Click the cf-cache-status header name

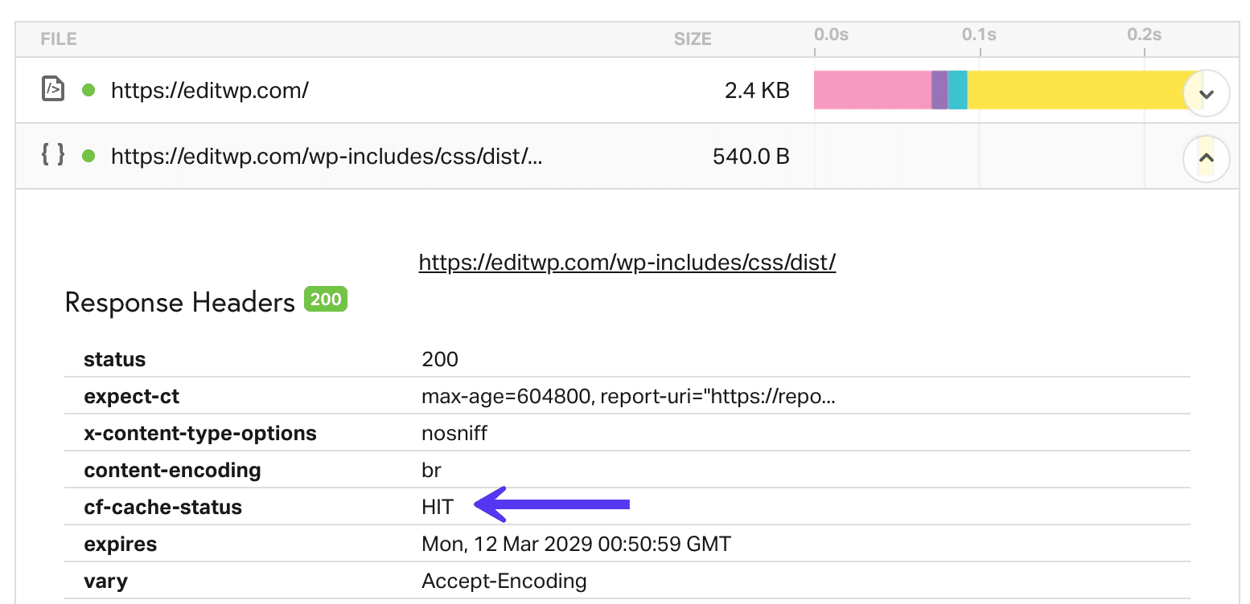click(162, 508)
